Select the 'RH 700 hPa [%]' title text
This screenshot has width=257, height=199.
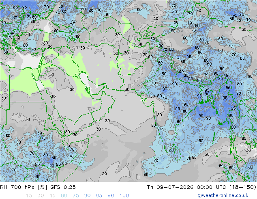[24, 187]
